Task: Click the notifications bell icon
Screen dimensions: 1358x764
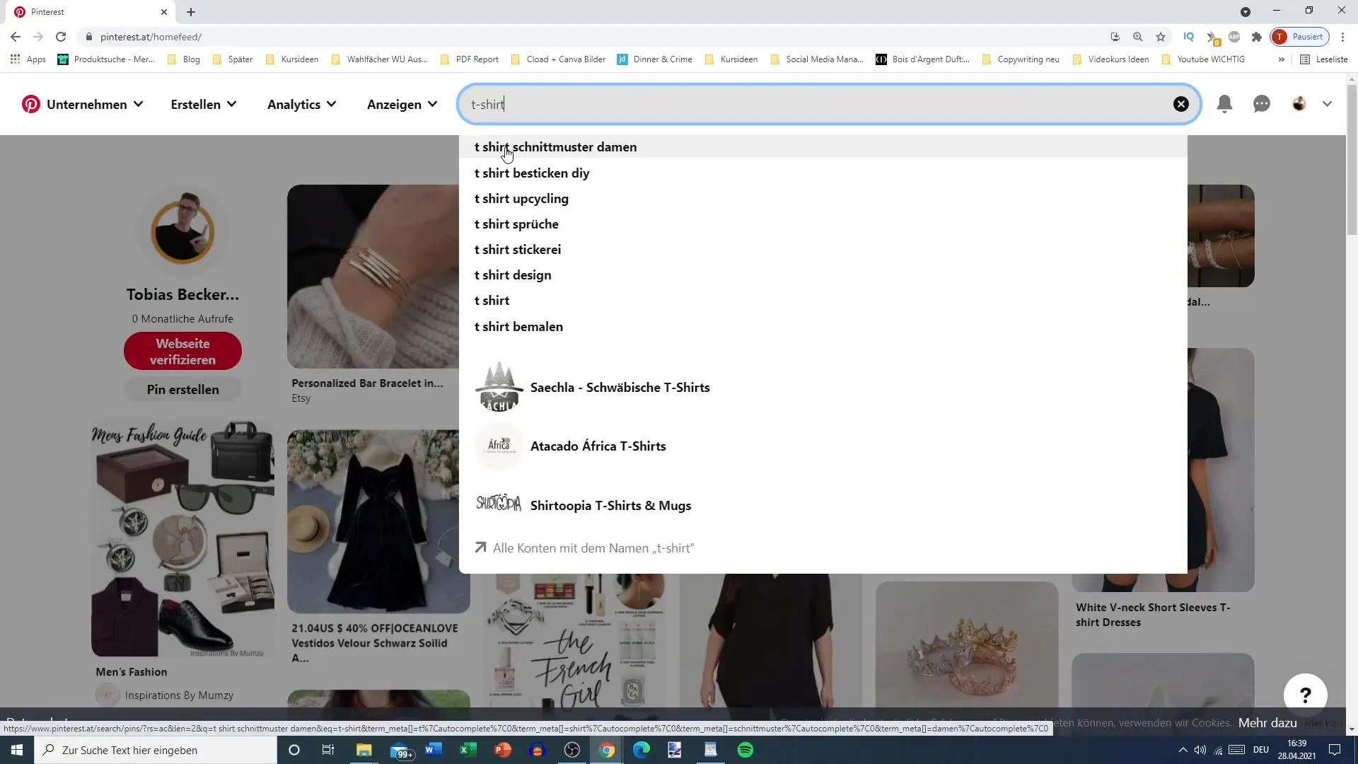Action: tap(1224, 103)
